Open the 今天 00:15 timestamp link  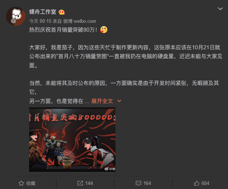tap(40, 21)
